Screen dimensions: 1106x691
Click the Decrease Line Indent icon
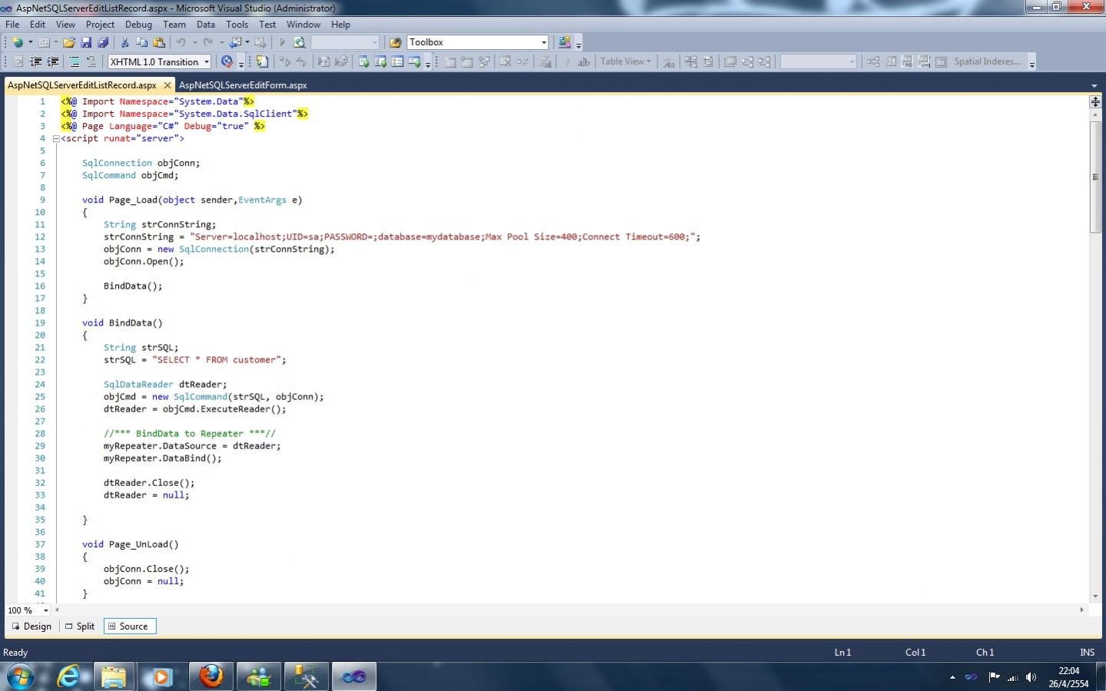click(x=35, y=61)
